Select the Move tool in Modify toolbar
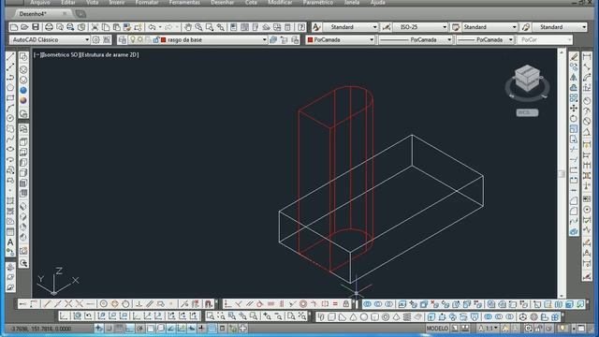This screenshot has width=599, height=337. (x=574, y=109)
